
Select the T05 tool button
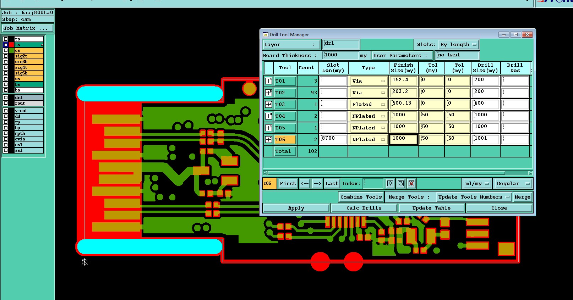(x=285, y=128)
